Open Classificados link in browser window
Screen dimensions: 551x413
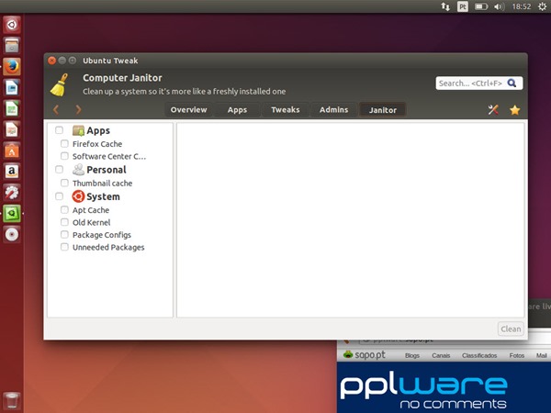point(479,355)
